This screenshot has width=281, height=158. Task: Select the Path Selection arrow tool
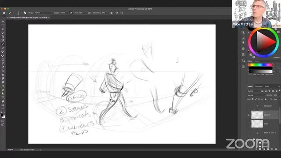click(3, 93)
